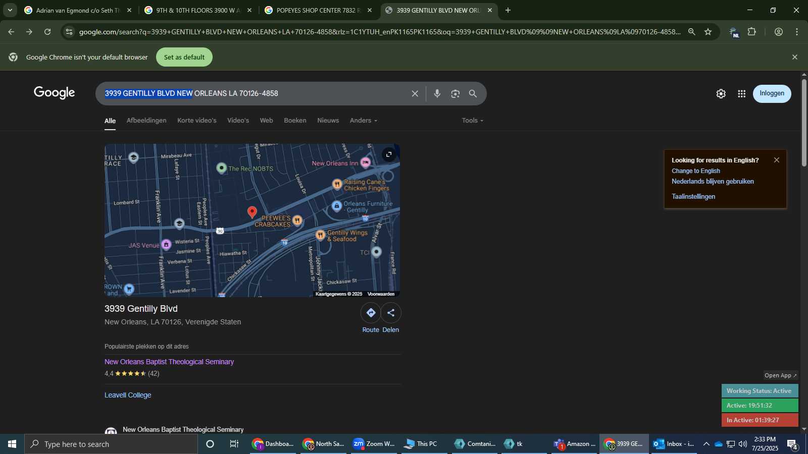Click the Chrome address bar URL
Image resolution: width=808 pixels, height=454 pixels.
(380, 32)
